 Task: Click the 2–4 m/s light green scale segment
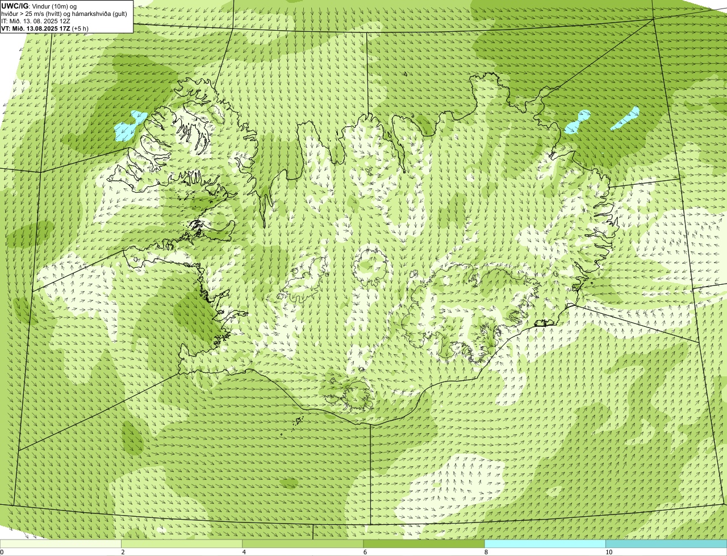tap(182, 544)
